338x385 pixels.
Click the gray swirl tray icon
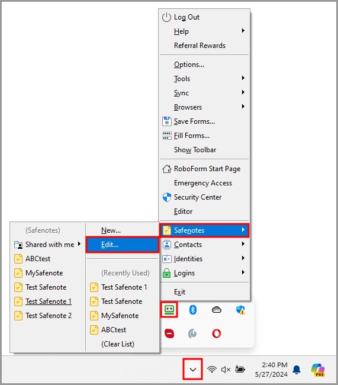coord(192,333)
